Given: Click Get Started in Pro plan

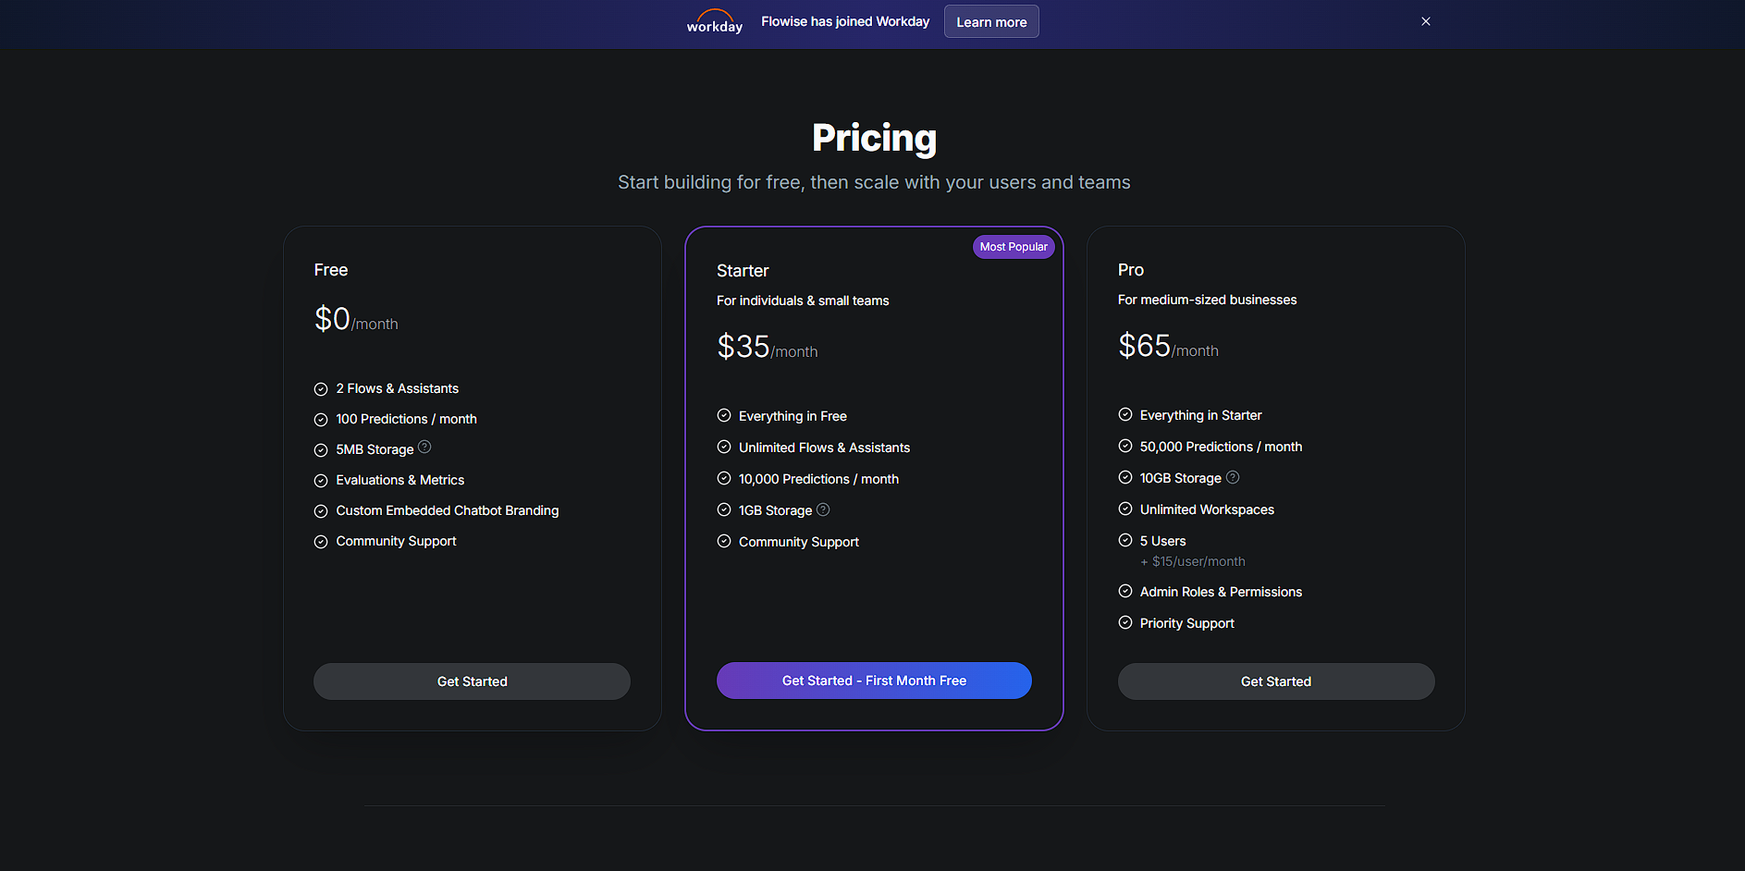Looking at the screenshot, I should tap(1275, 681).
